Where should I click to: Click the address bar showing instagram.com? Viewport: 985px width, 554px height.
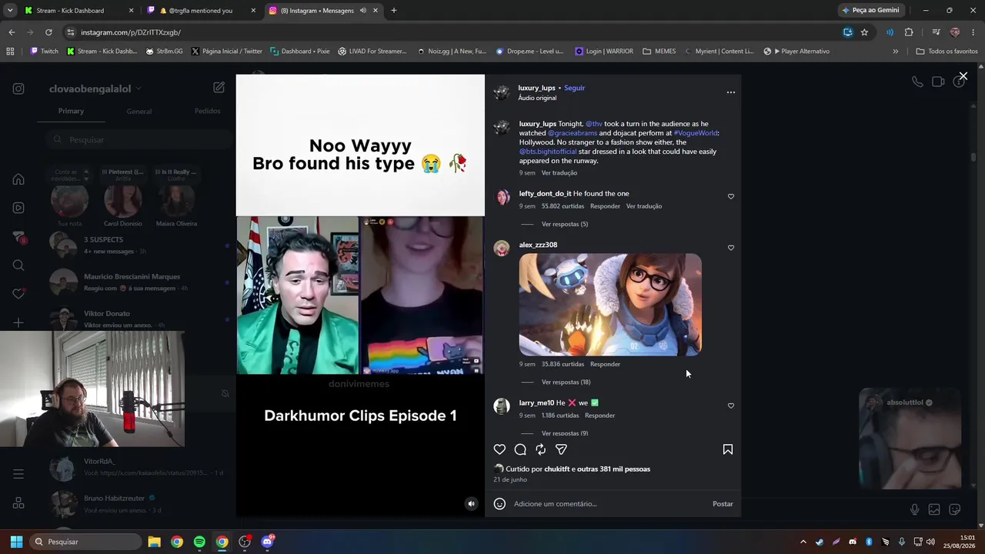click(x=451, y=32)
